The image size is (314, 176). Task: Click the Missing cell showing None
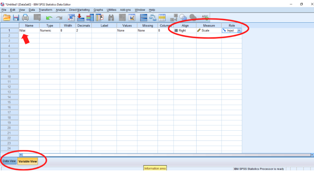[x=147, y=30]
